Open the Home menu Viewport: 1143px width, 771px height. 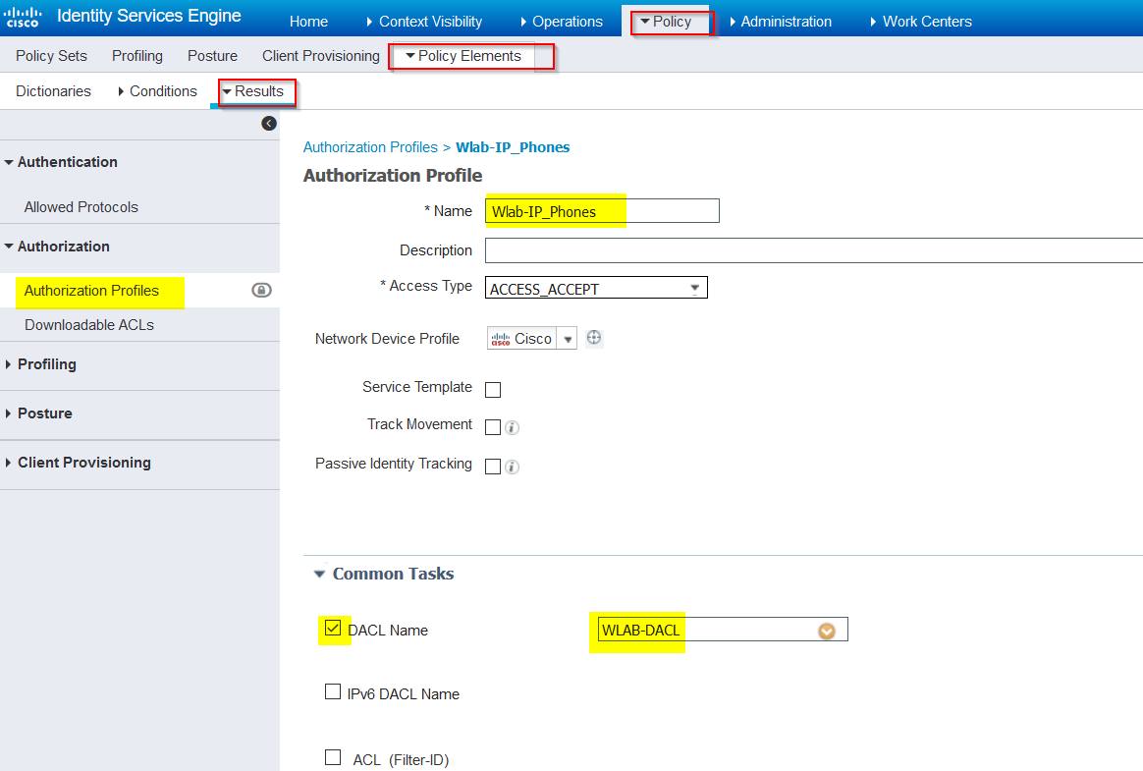(308, 22)
